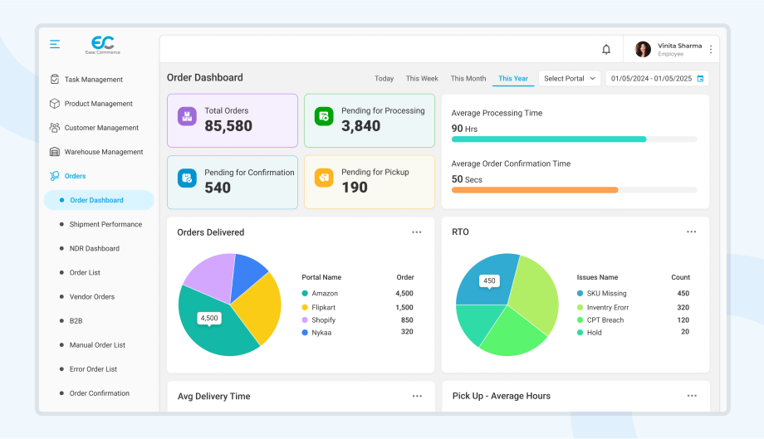The height and width of the screenshot is (439, 764).
Task: Click the SKU Missing legend dot
Action: tap(580, 293)
